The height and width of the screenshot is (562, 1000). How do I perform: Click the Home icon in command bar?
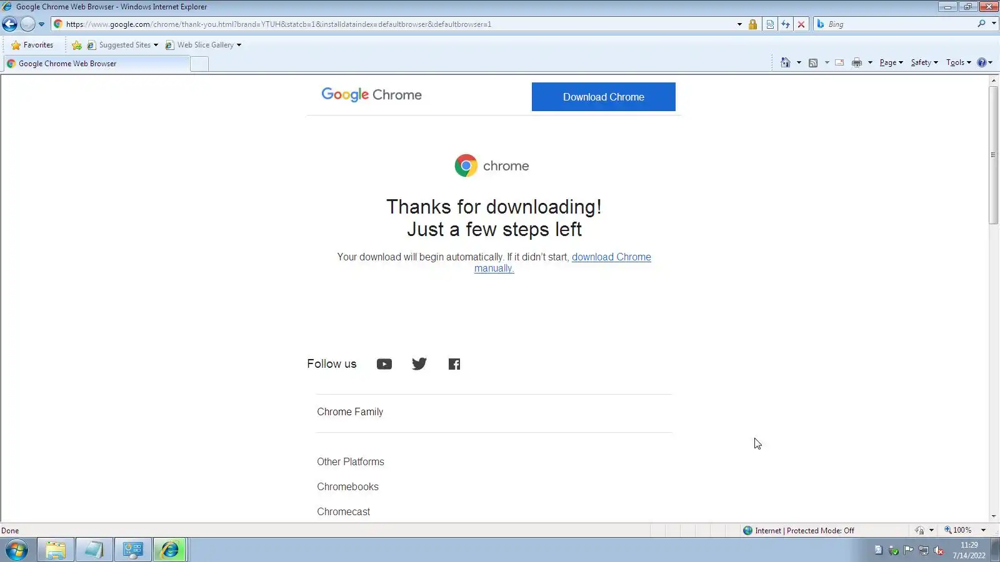pyautogui.click(x=786, y=62)
